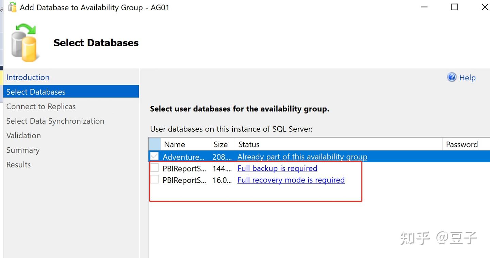The width and height of the screenshot is (490, 258).
Task: Open the Validation wizard step
Action: coord(23,135)
